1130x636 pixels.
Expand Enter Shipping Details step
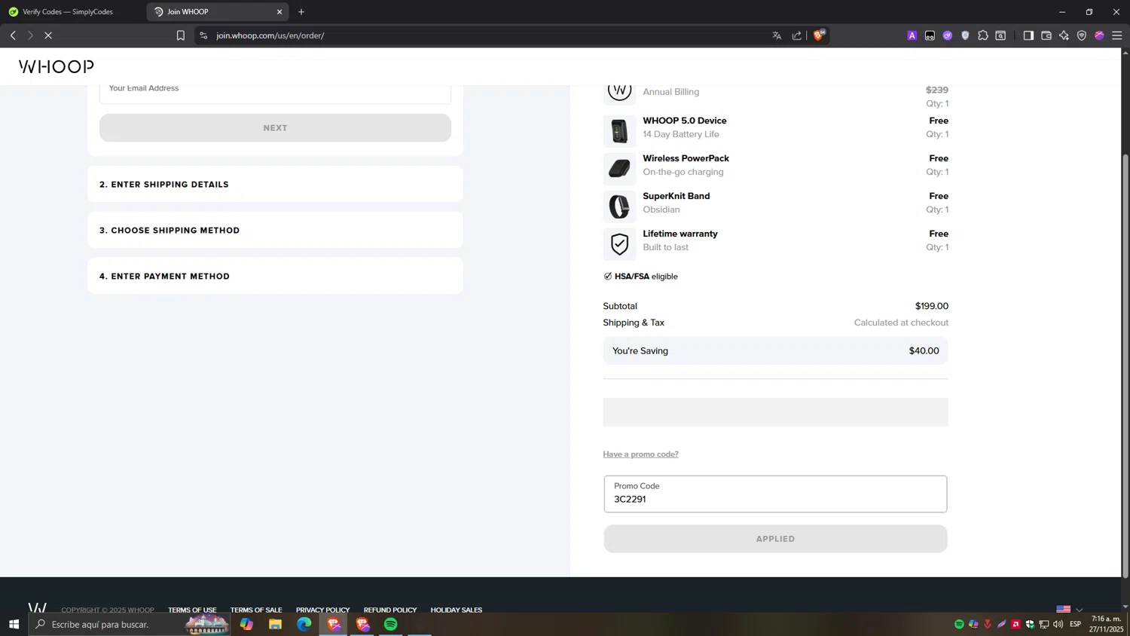click(275, 185)
